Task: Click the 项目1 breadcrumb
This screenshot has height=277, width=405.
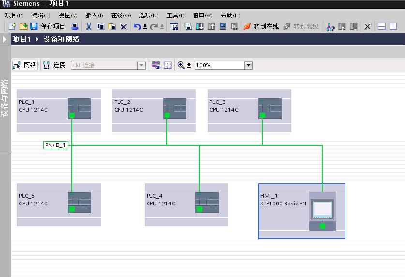Action: click(x=21, y=39)
